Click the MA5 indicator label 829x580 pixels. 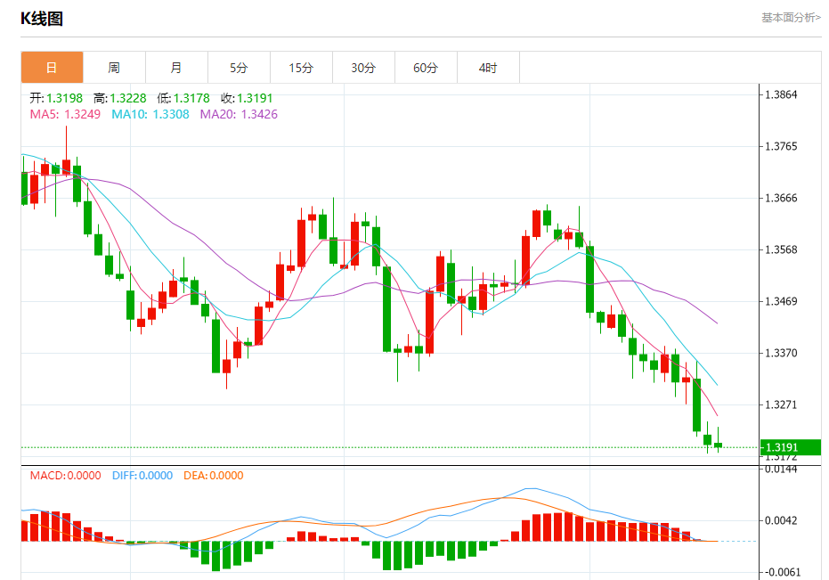click(x=65, y=114)
